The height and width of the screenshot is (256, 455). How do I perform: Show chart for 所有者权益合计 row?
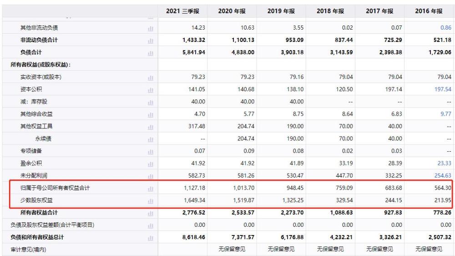tap(150, 213)
